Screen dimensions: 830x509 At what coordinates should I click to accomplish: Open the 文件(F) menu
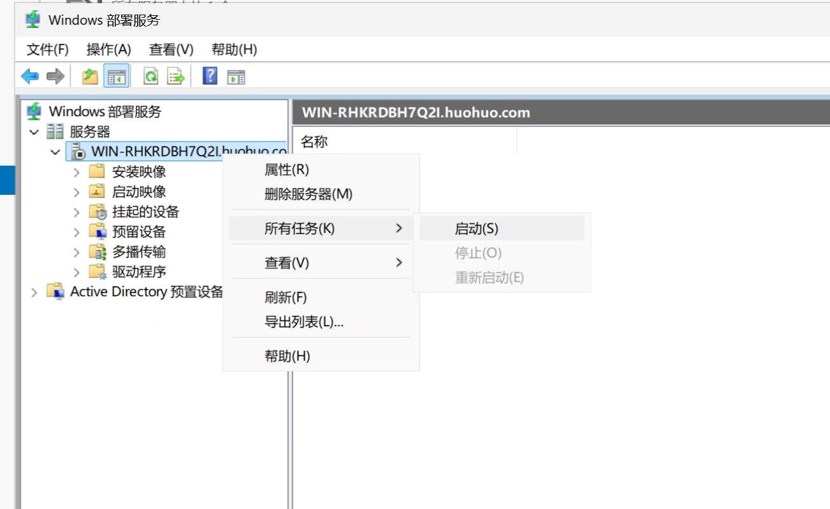coord(48,50)
